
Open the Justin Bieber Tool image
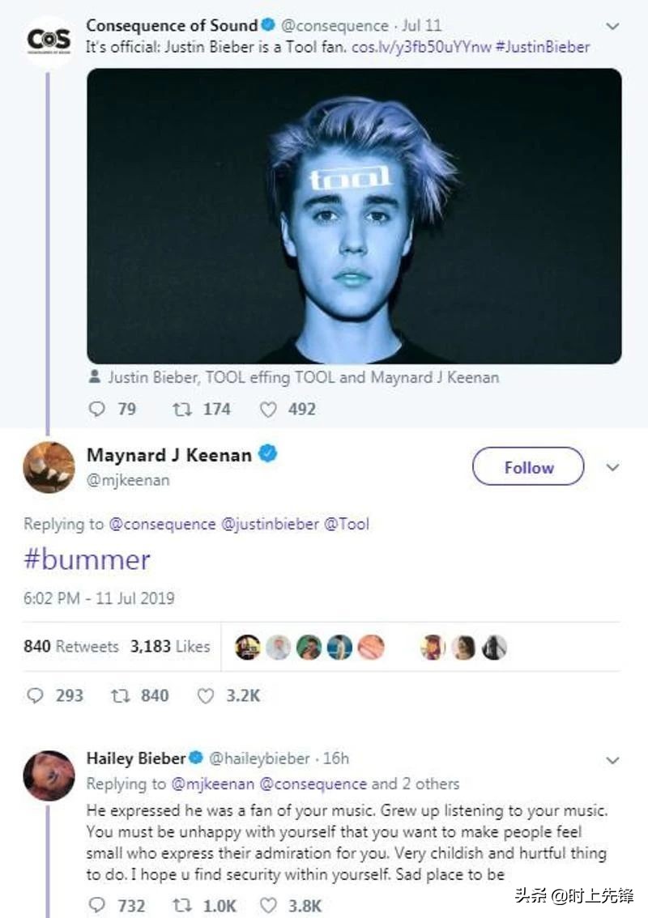point(354,215)
